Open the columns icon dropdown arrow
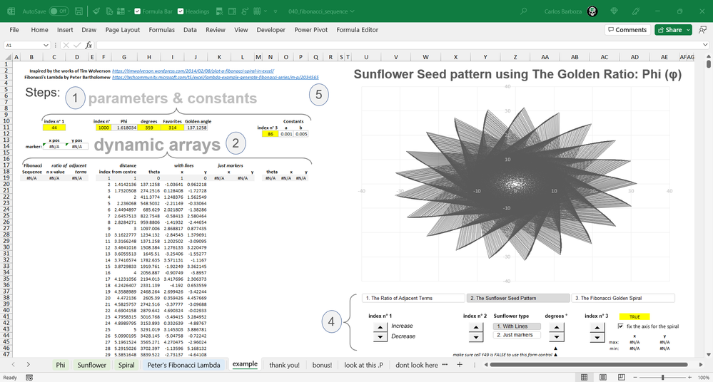This screenshot has height=382, width=713. [x=266, y=11]
